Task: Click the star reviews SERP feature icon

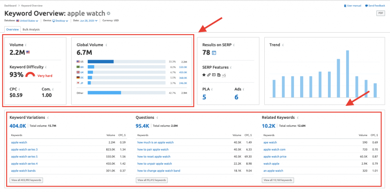Action: pos(204,75)
